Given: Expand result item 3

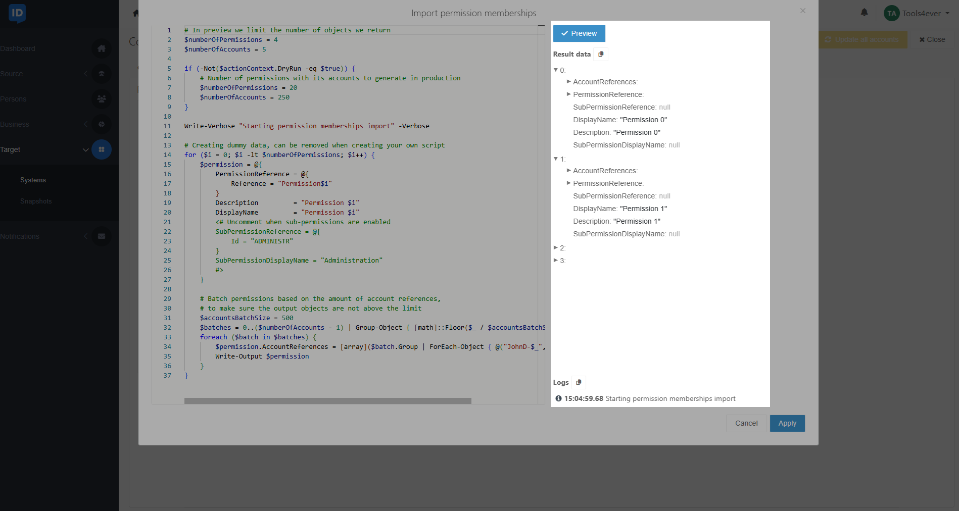Looking at the screenshot, I should [556, 260].
